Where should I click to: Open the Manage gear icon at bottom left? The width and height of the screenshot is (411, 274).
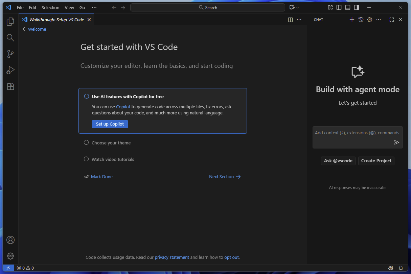(10, 256)
